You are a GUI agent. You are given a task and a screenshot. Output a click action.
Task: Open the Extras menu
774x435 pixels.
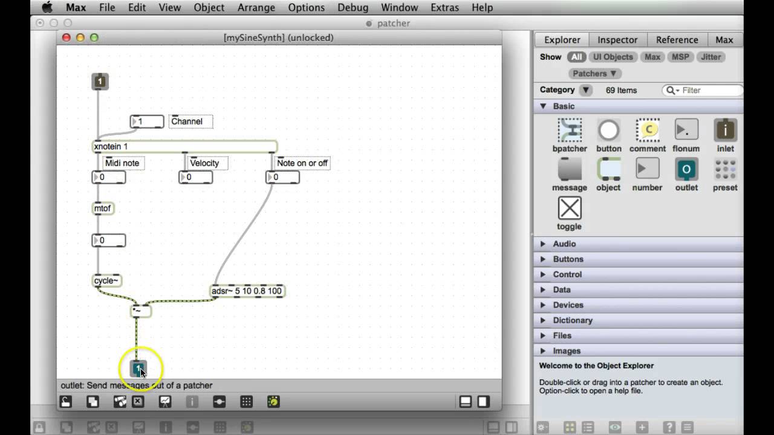(x=444, y=7)
